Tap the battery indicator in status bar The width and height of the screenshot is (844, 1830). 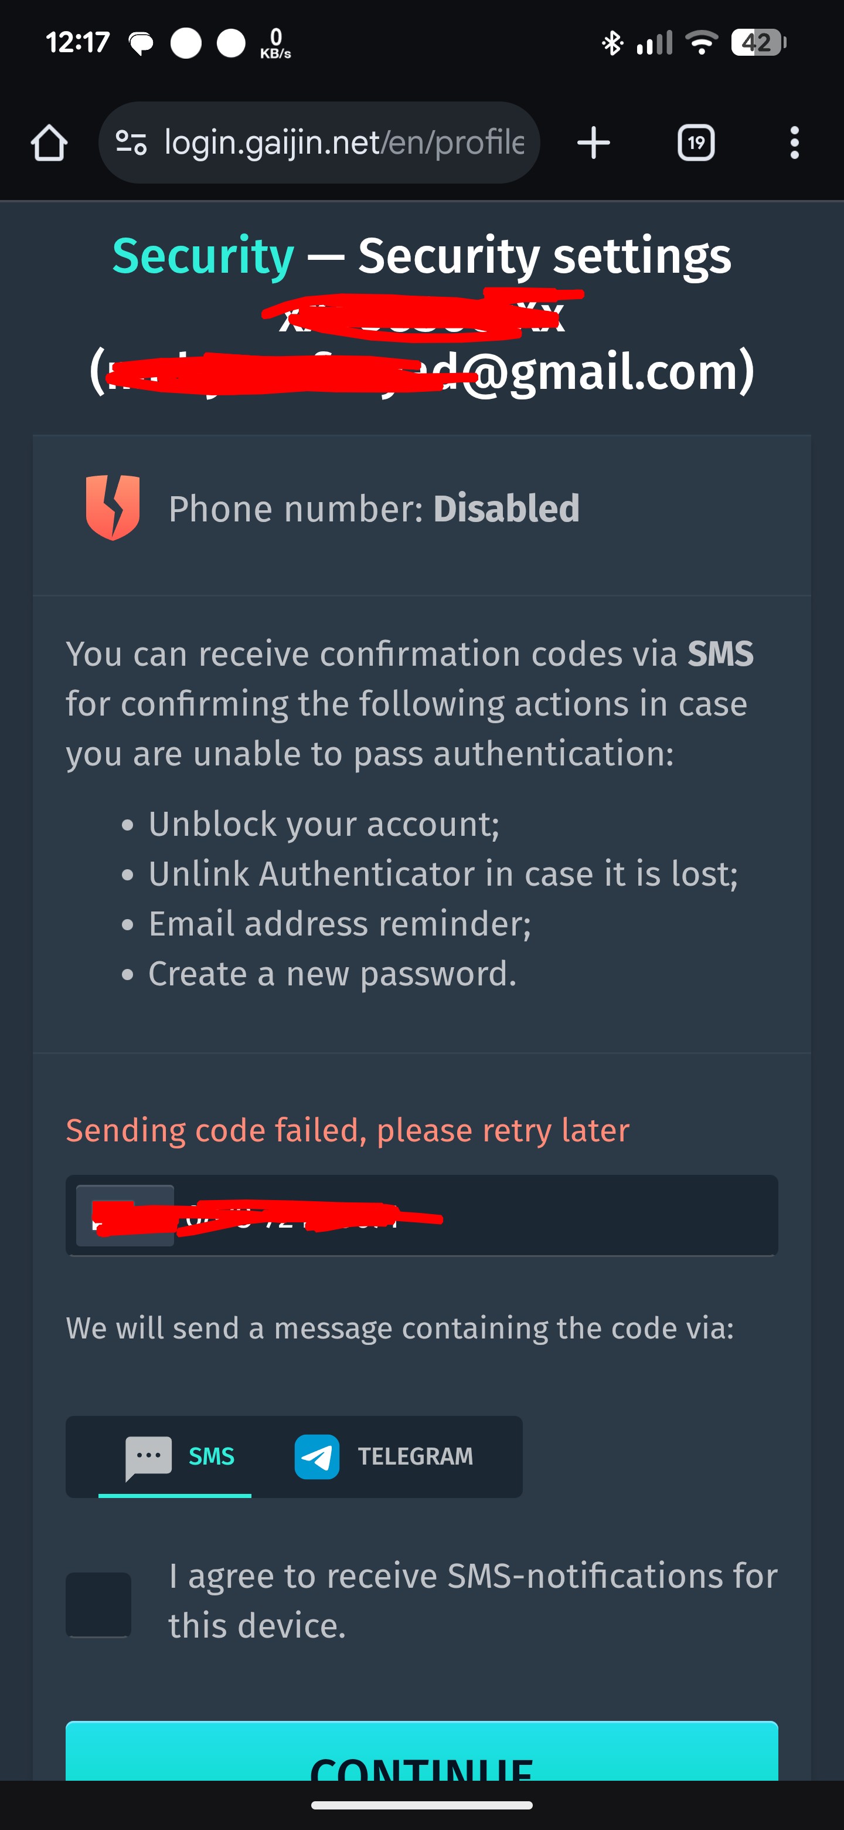(x=758, y=43)
